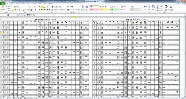
Task: Click the Cut (잘라내기) scissors icon
Action: (6, 6)
